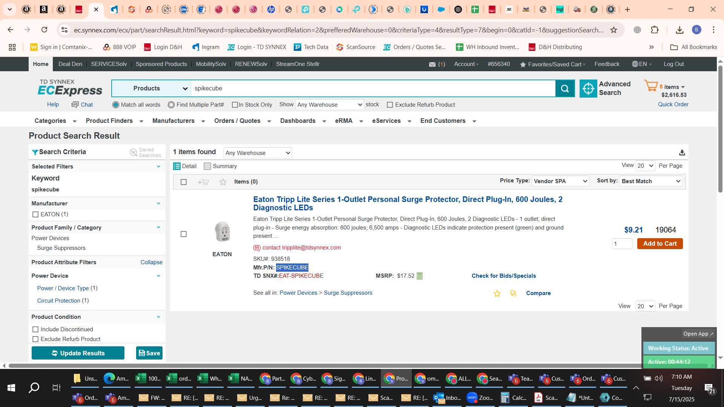
Task: Enable In Stock Only checkbox
Action: [235, 105]
